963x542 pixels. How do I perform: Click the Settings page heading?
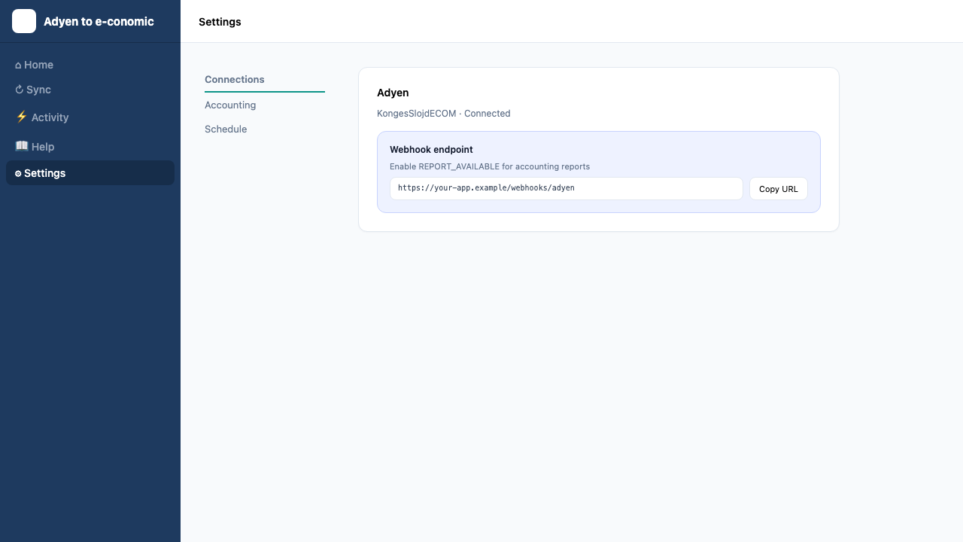220,22
